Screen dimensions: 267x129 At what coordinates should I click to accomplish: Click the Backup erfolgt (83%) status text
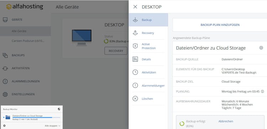[196, 124]
